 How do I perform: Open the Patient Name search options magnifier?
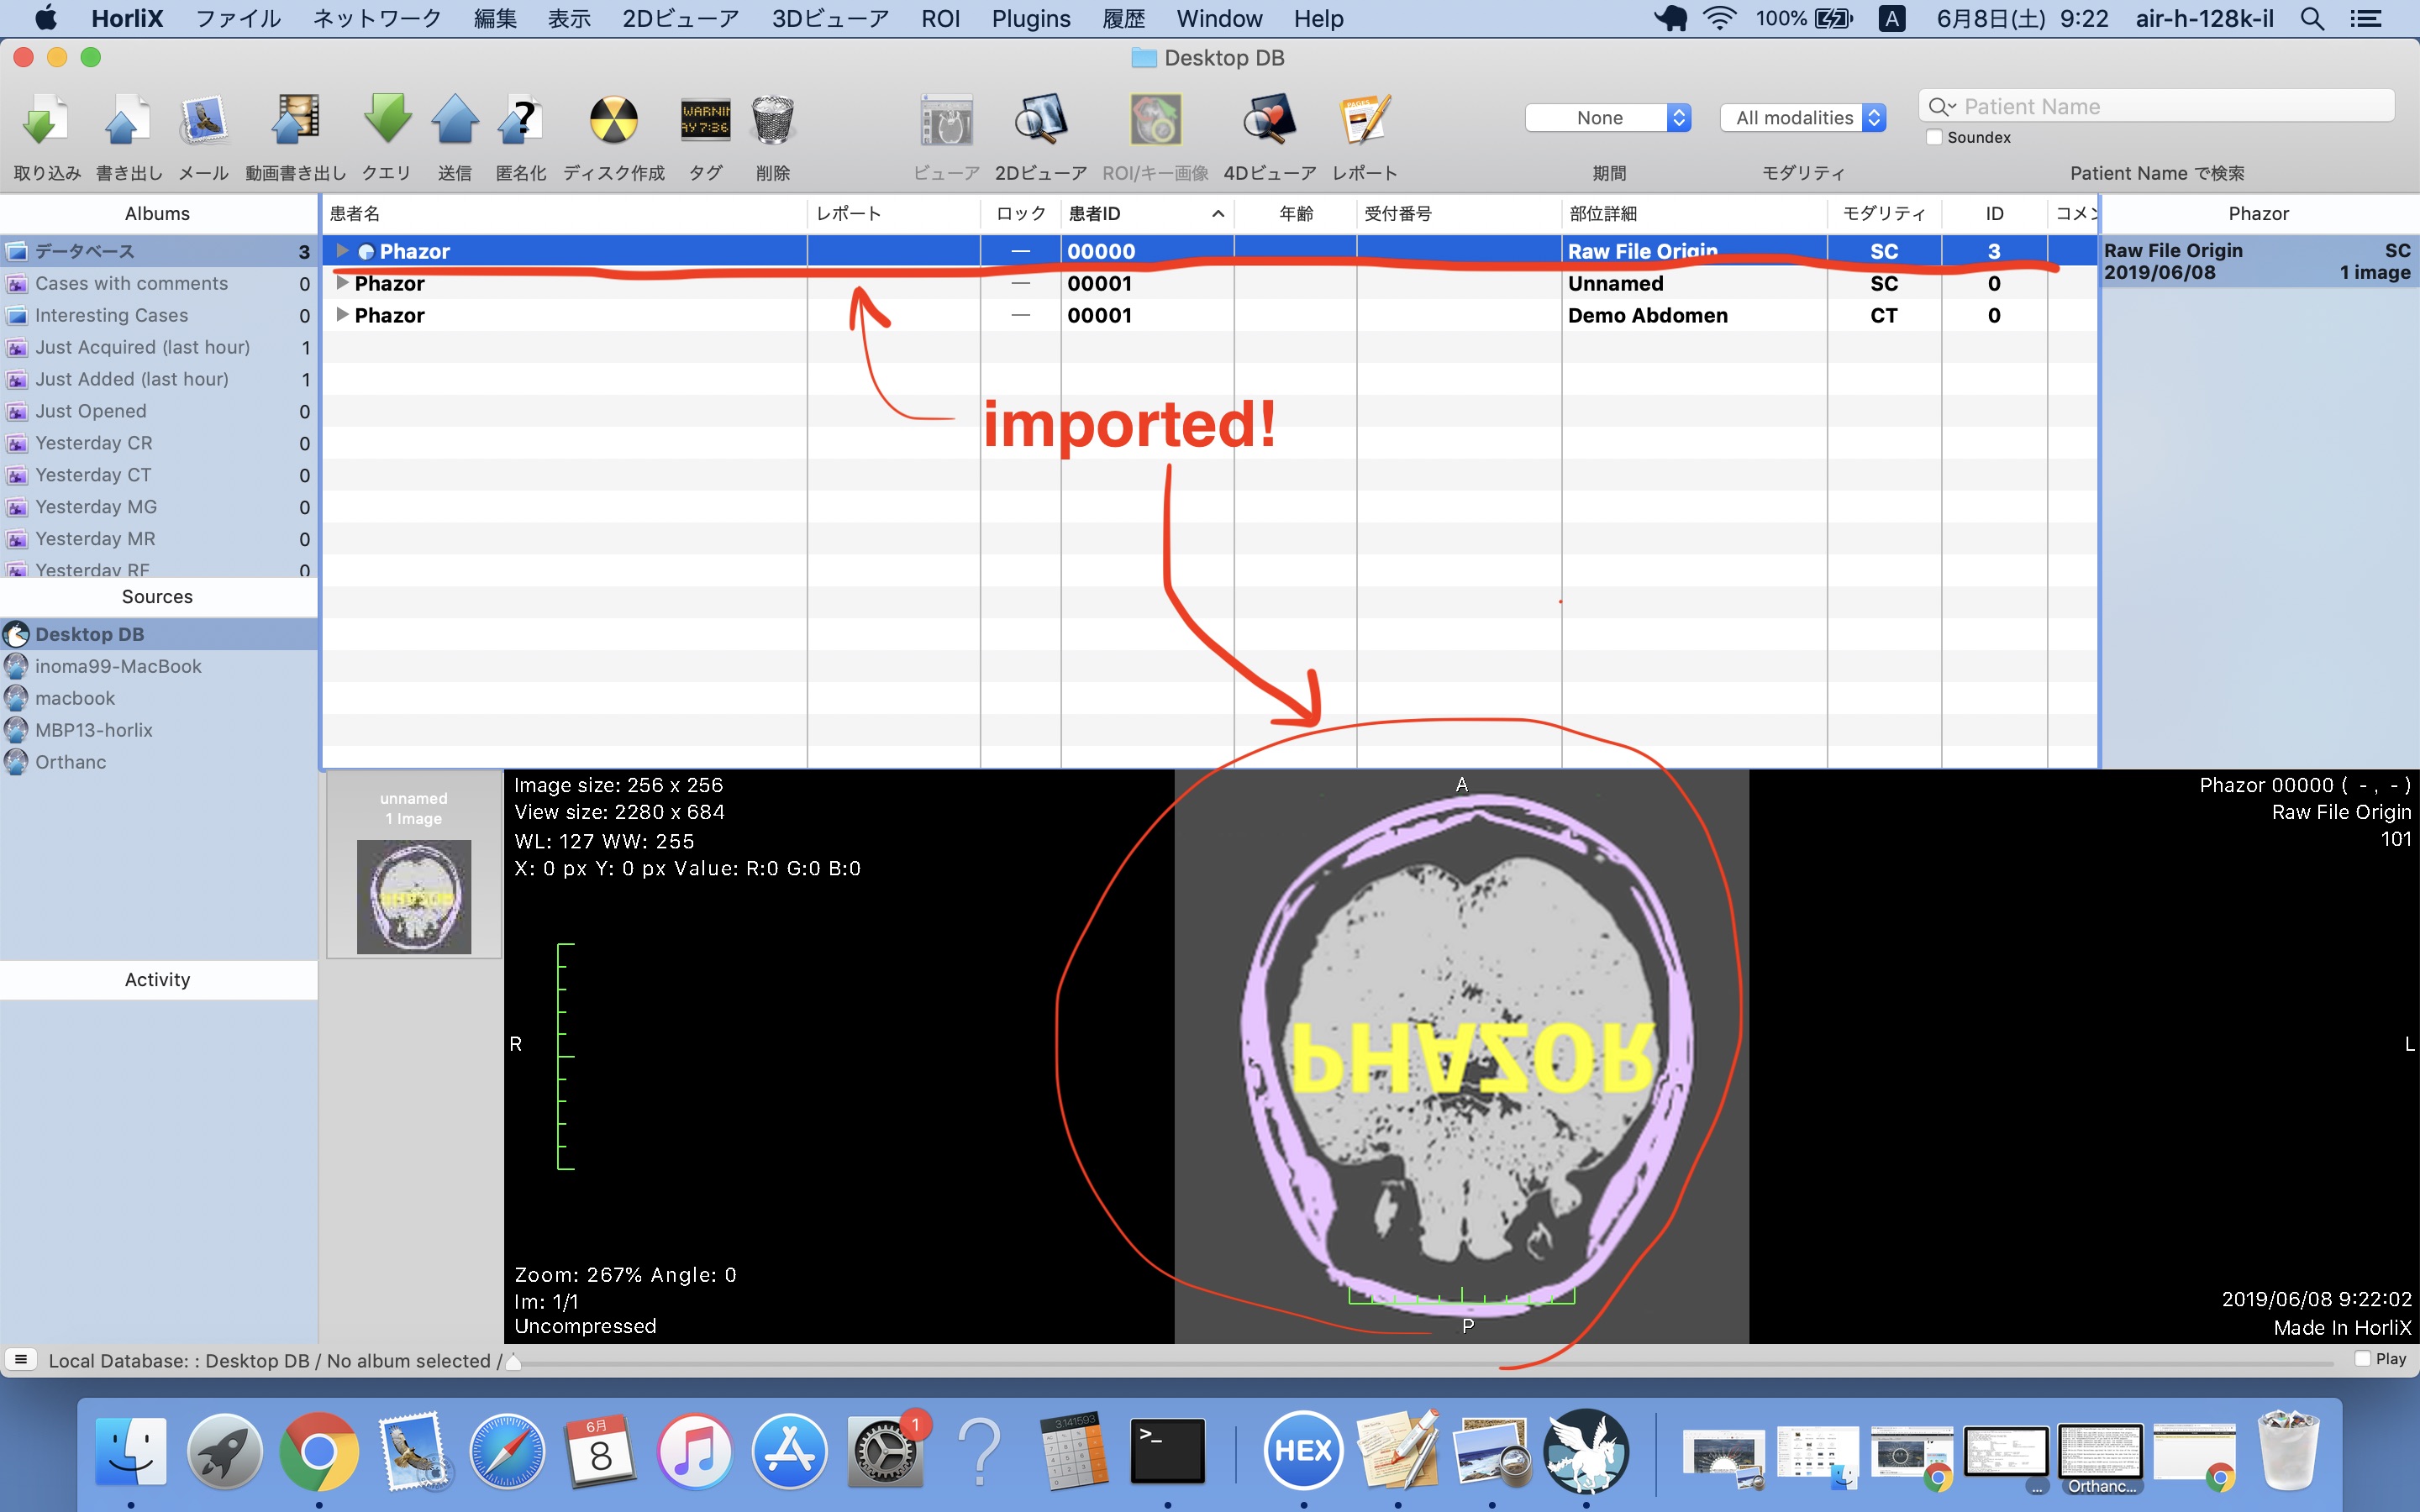(1941, 106)
